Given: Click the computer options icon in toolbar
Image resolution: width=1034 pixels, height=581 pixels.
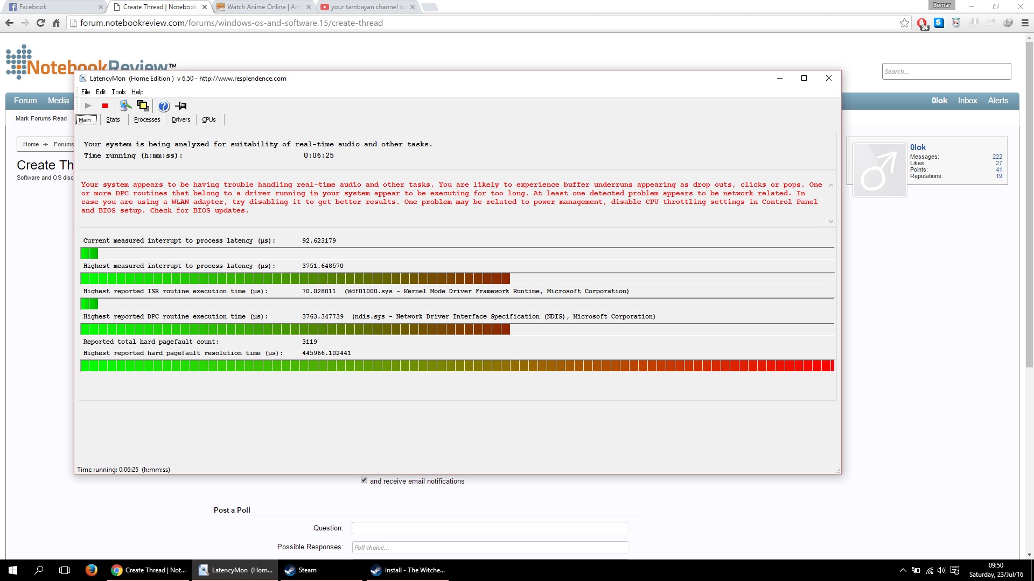Looking at the screenshot, I should click(x=125, y=106).
